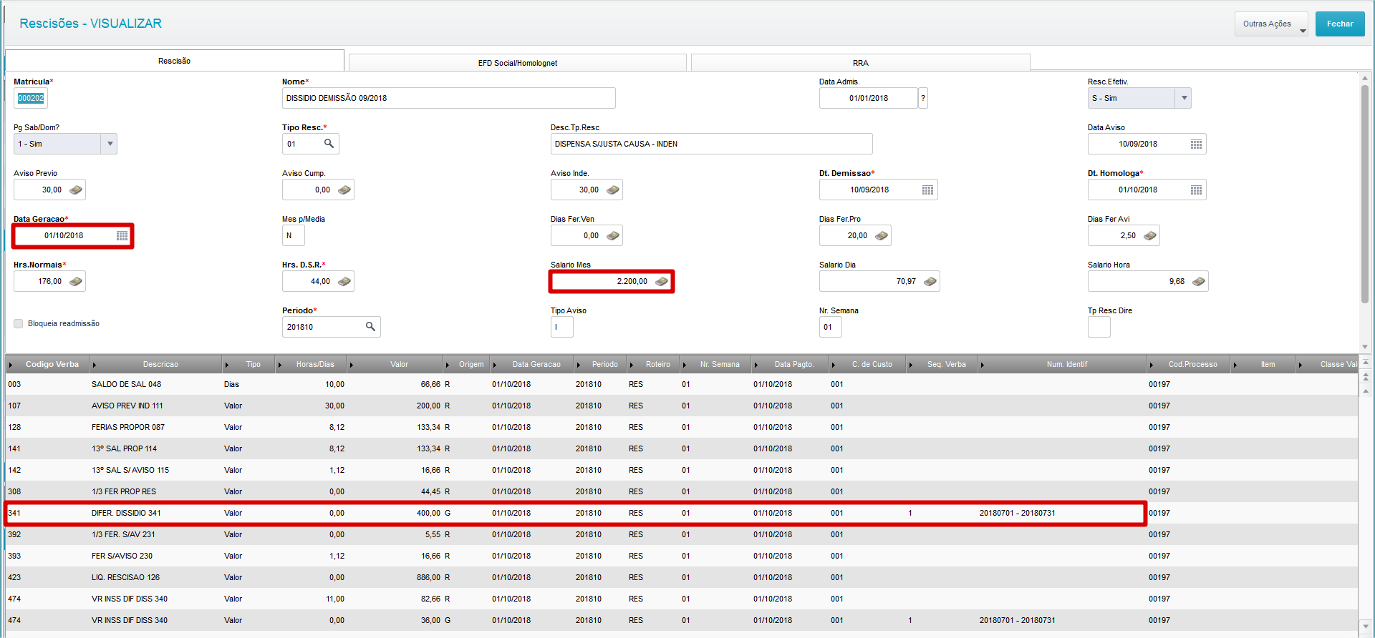Expand the Codigo Verba column arrow
Image resolution: width=1375 pixels, height=638 pixels.
coord(10,365)
